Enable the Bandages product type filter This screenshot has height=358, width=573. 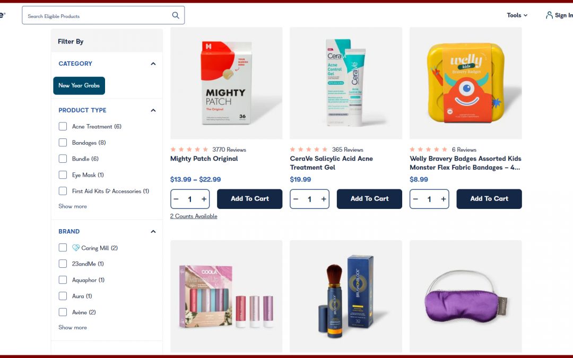click(x=63, y=143)
